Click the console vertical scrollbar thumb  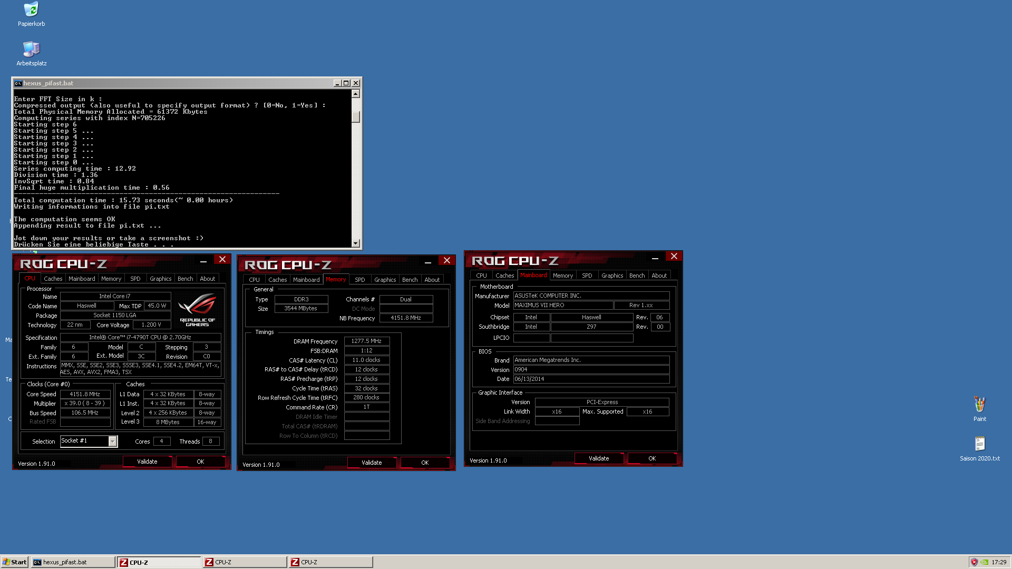356,116
